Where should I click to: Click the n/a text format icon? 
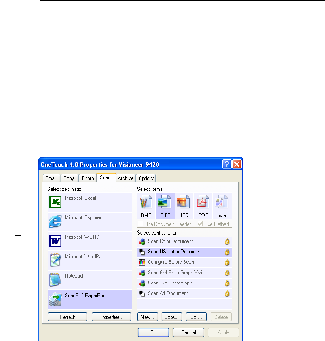point(222,203)
